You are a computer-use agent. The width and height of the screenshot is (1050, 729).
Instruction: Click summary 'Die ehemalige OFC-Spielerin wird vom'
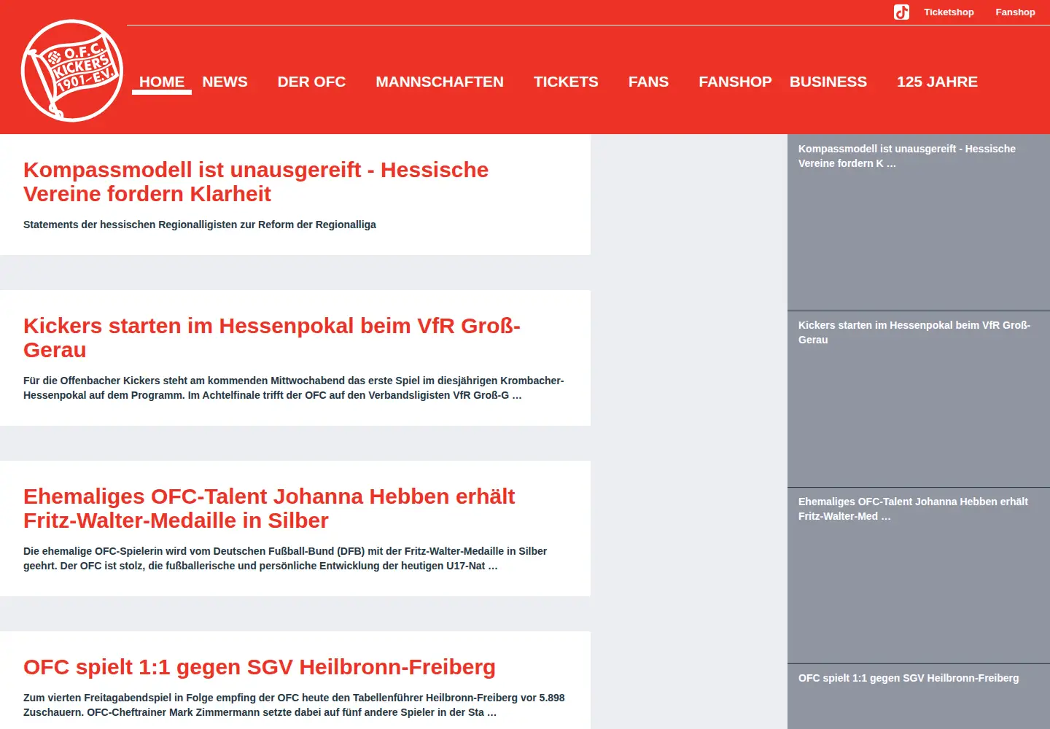coord(285,558)
